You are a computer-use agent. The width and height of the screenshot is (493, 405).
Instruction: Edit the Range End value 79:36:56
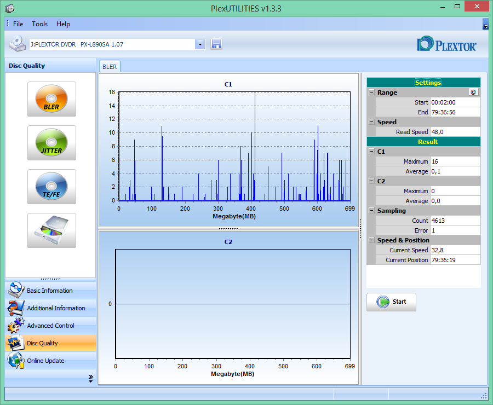tap(455, 112)
